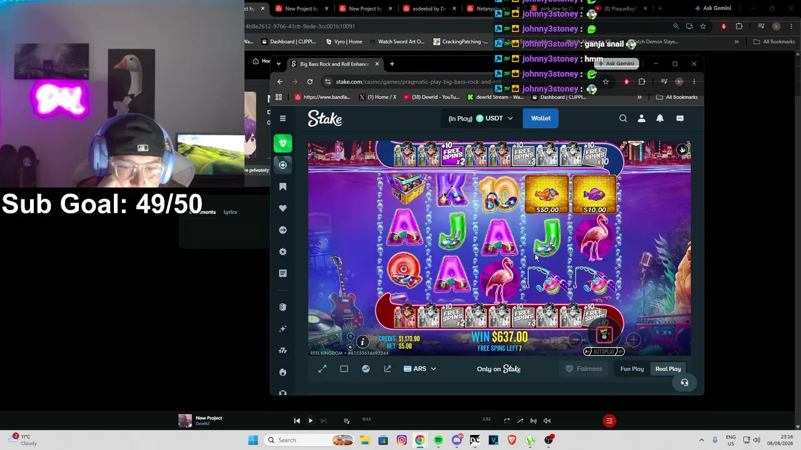
Task: Play the New Project track
Action: (x=310, y=421)
